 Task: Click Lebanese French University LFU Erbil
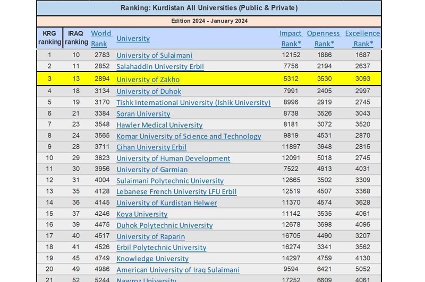click(x=176, y=192)
